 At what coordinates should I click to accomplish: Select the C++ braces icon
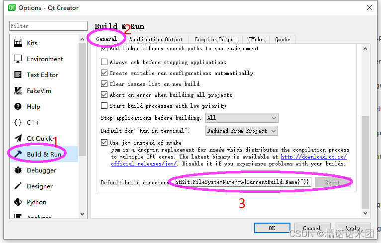click(18, 123)
